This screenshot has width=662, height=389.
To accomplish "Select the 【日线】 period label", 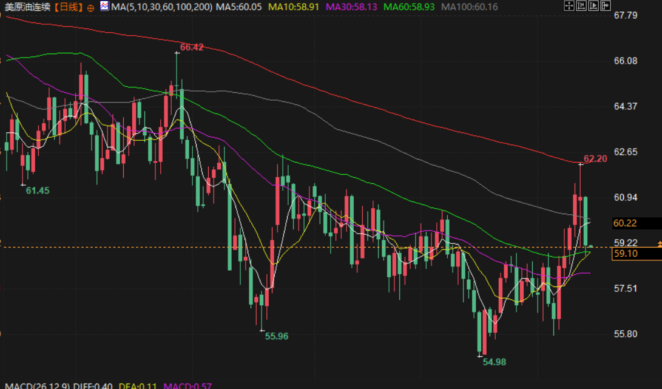I will [x=69, y=7].
